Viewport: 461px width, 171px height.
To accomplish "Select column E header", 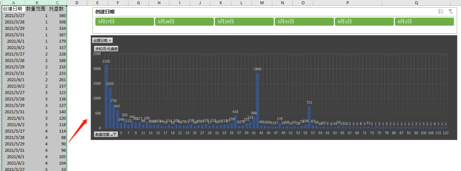I will (x=97, y=3).
